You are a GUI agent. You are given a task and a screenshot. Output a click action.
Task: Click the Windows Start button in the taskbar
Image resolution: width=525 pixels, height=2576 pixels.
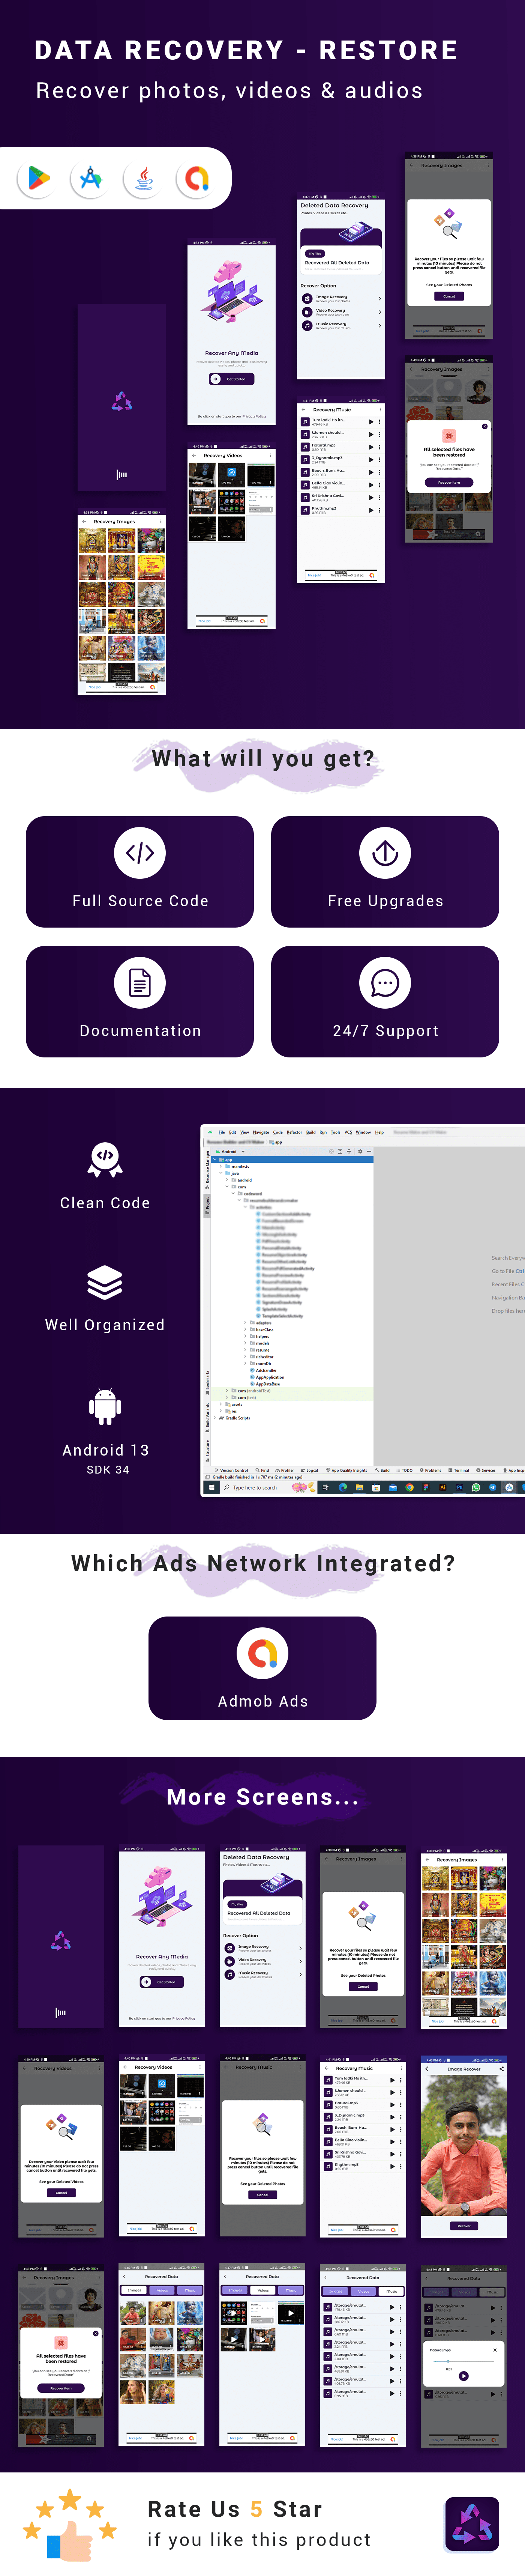coord(212,1487)
